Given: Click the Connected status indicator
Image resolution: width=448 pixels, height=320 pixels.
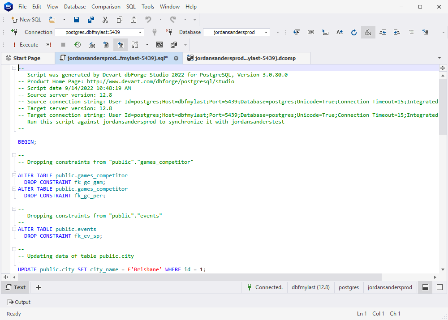Looking at the screenshot, I should [265, 287].
